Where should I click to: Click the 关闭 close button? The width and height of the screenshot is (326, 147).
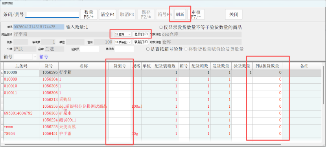pyautogui.click(x=234, y=15)
